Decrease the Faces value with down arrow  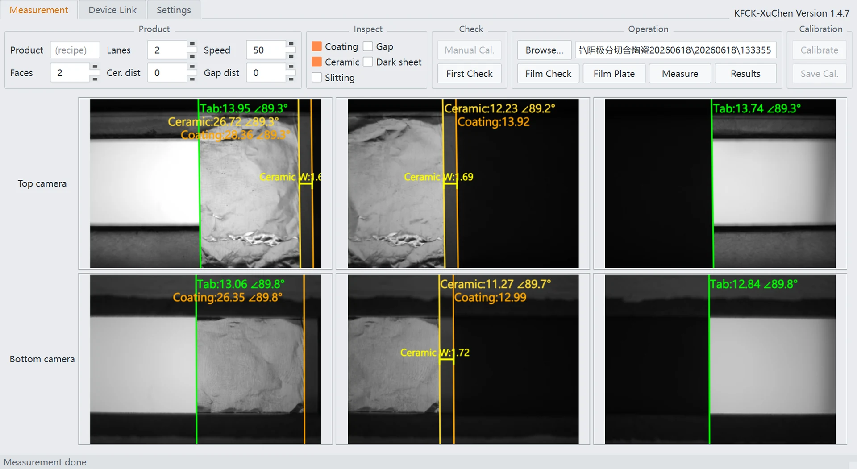94,78
